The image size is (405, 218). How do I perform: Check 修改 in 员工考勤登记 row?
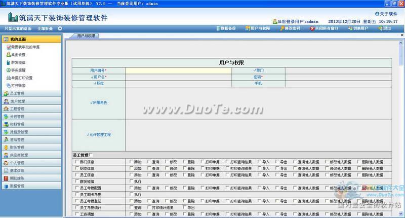(167, 201)
